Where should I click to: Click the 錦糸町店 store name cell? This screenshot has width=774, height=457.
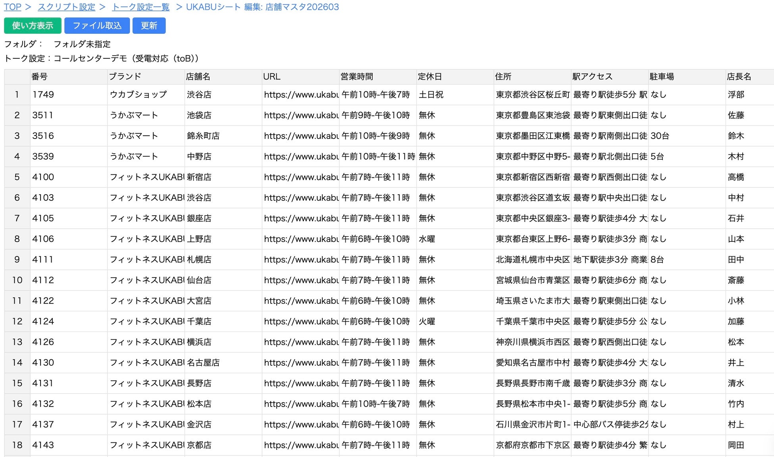coord(222,136)
